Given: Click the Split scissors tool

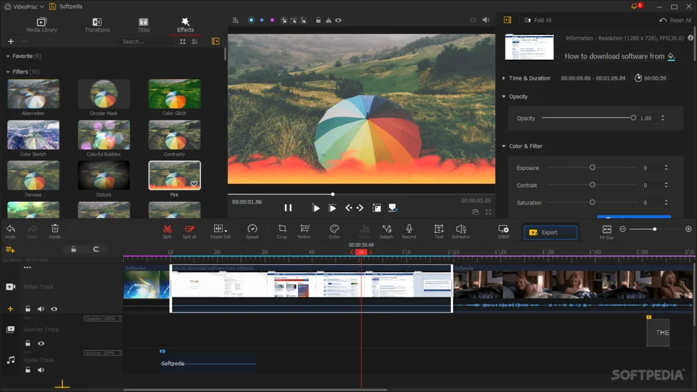Looking at the screenshot, I should (167, 231).
